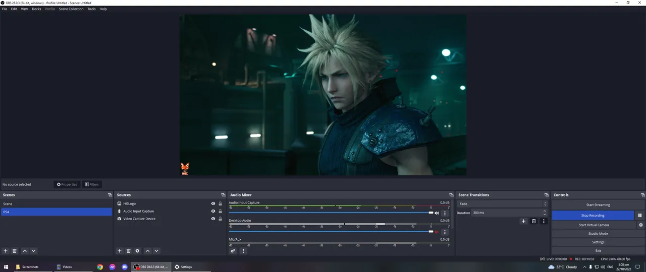
Task: Click Start Streaming button
Action: [598, 205]
